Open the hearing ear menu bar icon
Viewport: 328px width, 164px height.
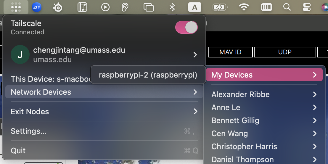pyautogui.click(x=125, y=7)
